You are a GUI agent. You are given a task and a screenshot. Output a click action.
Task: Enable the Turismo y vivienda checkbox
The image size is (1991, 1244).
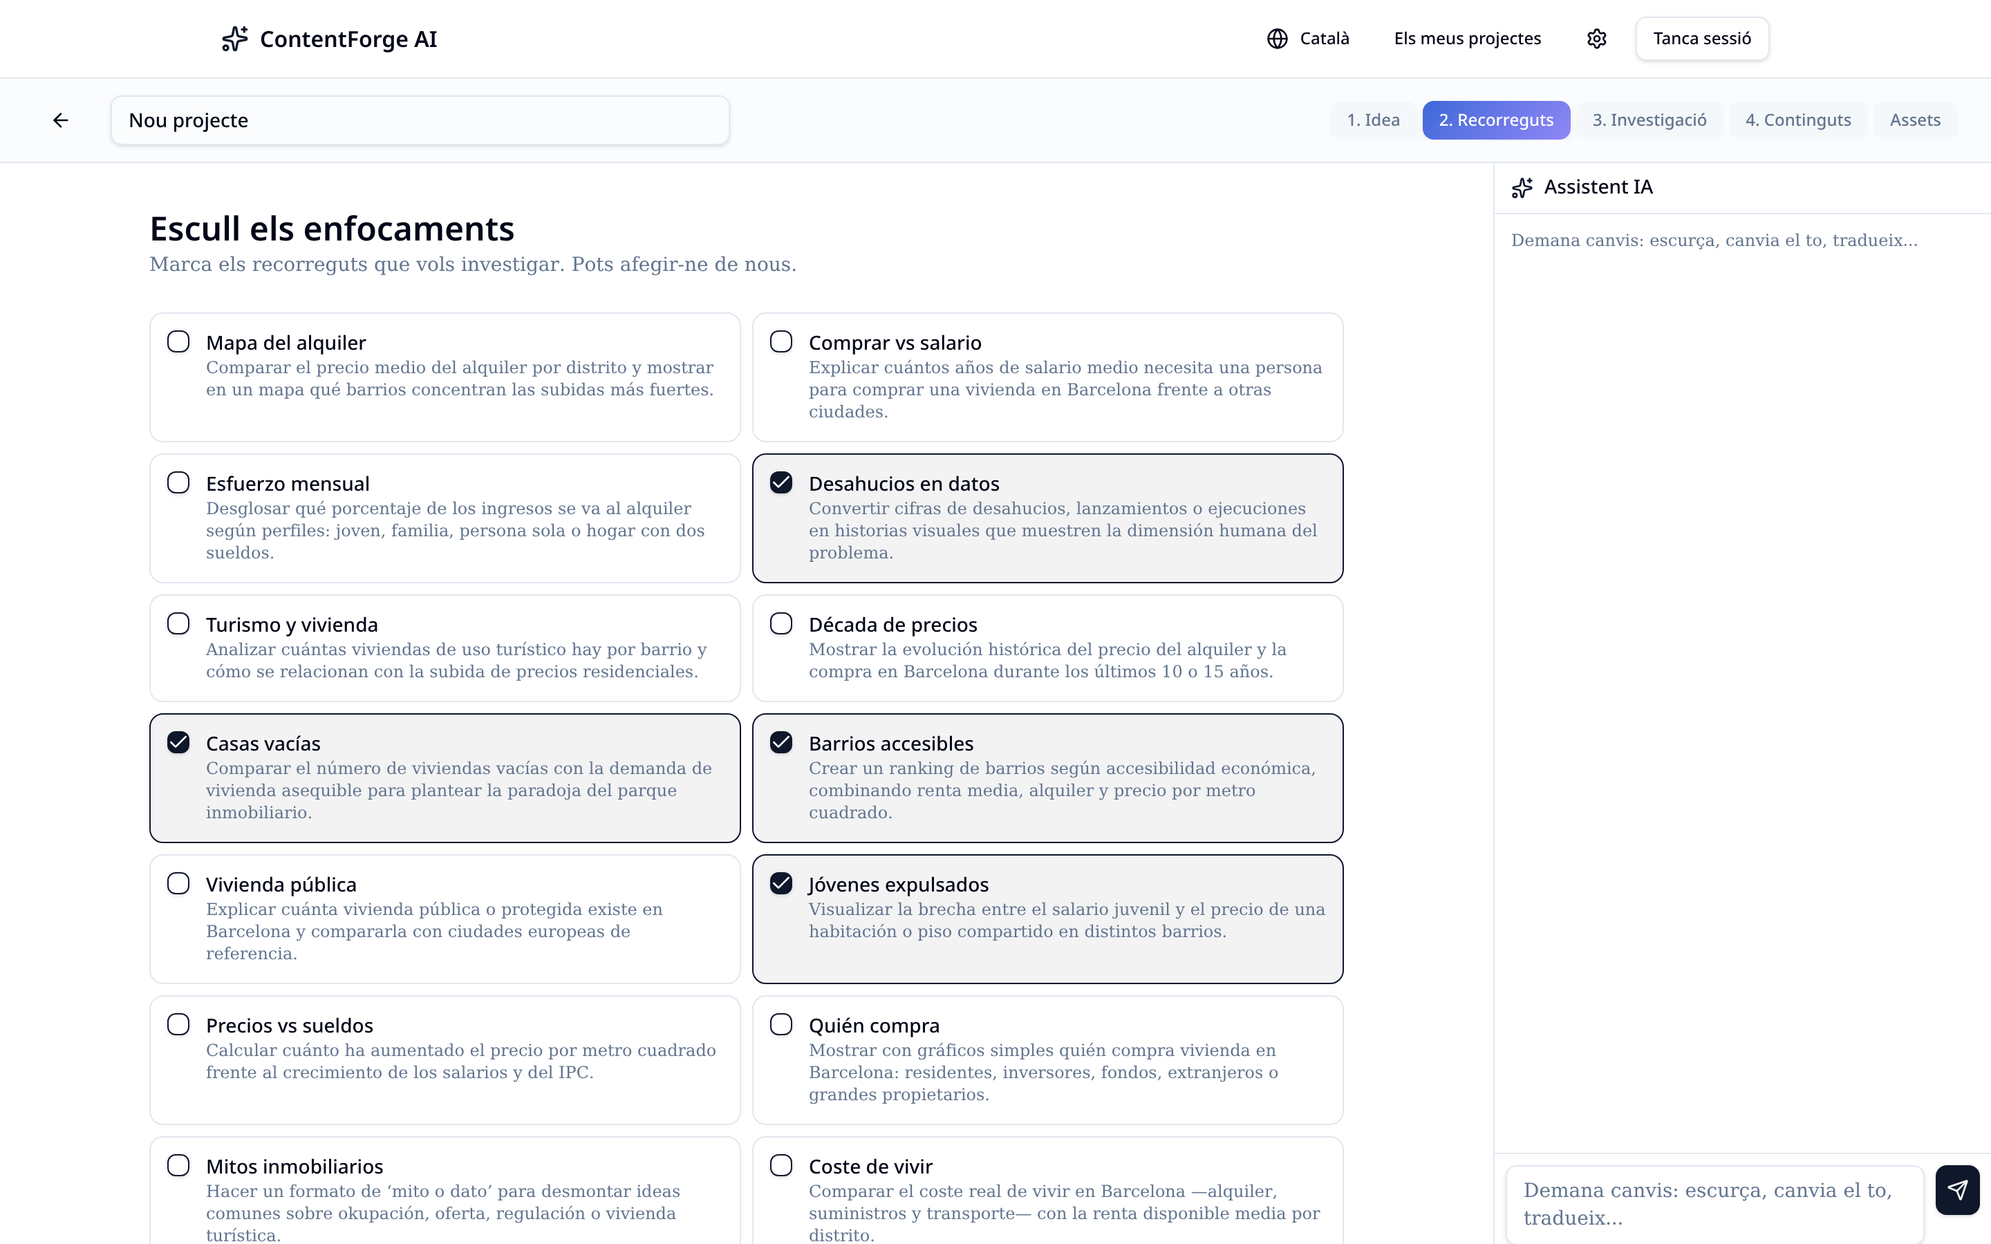(x=178, y=623)
